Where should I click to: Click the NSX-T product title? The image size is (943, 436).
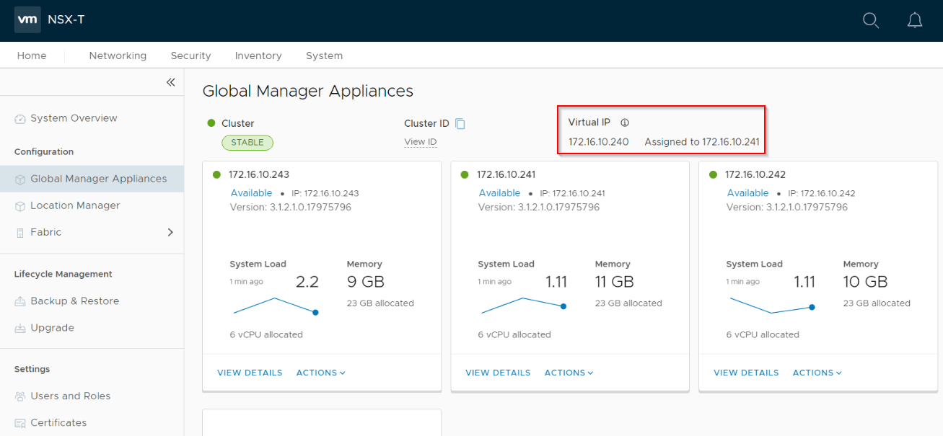pyautogui.click(x=66, y=20)
